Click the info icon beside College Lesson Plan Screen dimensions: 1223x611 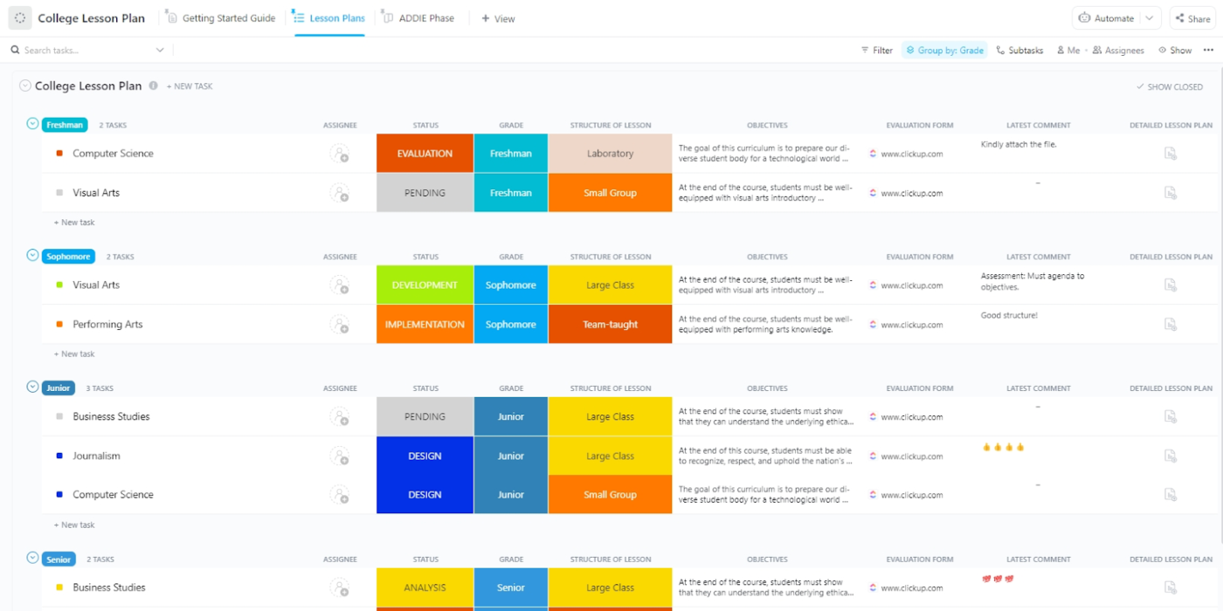pyautogui.click(x=155, y=86)
